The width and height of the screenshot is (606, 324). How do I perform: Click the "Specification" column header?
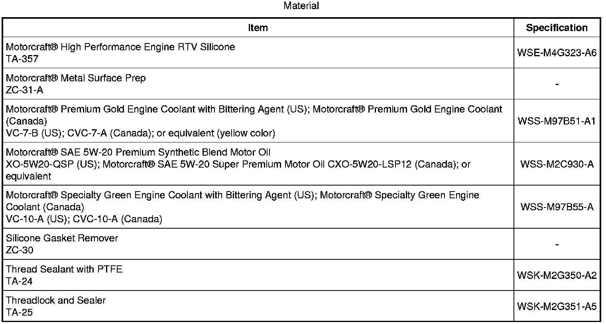coord(557,28)
